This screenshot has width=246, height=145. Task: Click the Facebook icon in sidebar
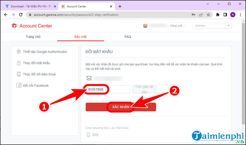[19, 86]
